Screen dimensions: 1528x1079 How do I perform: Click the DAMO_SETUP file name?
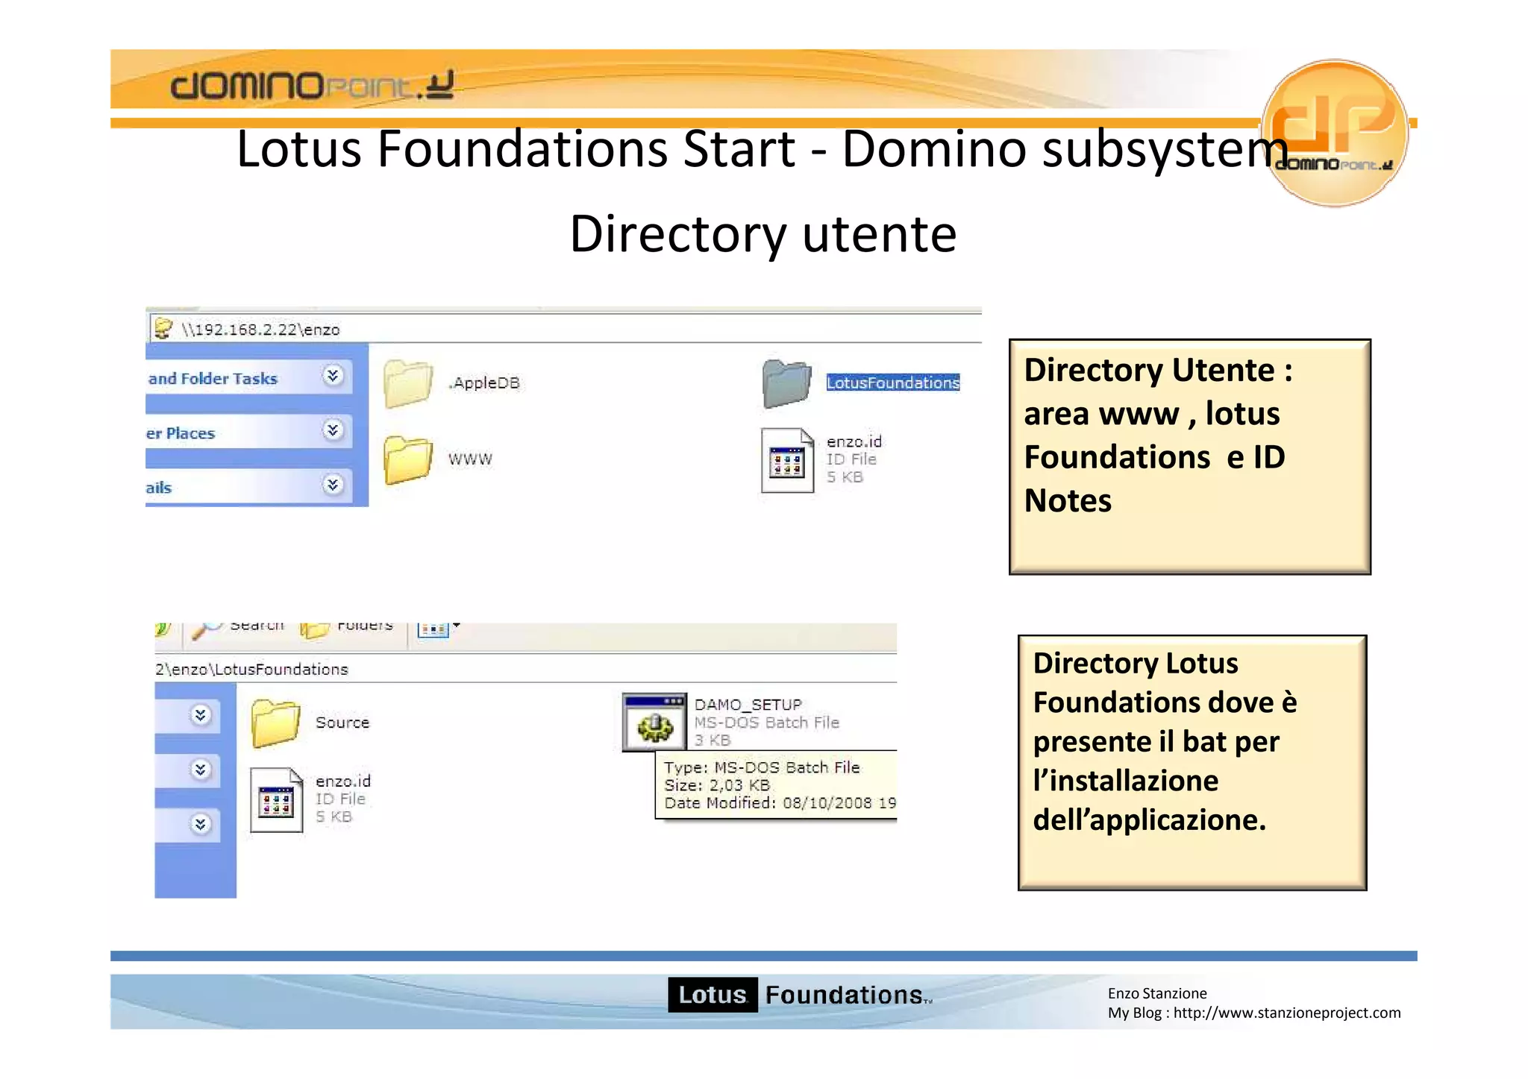pyautogui.click(x=748, y=705)
